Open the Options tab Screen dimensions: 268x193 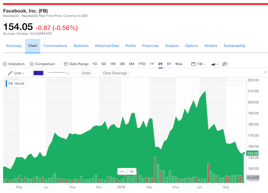coord(192,46)
